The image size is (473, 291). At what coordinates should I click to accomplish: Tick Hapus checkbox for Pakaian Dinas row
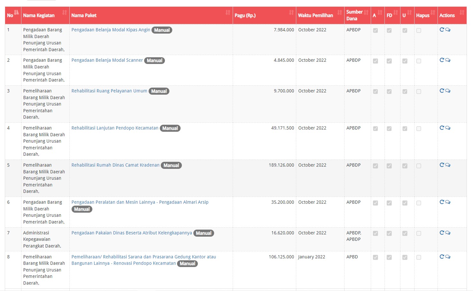419,233
